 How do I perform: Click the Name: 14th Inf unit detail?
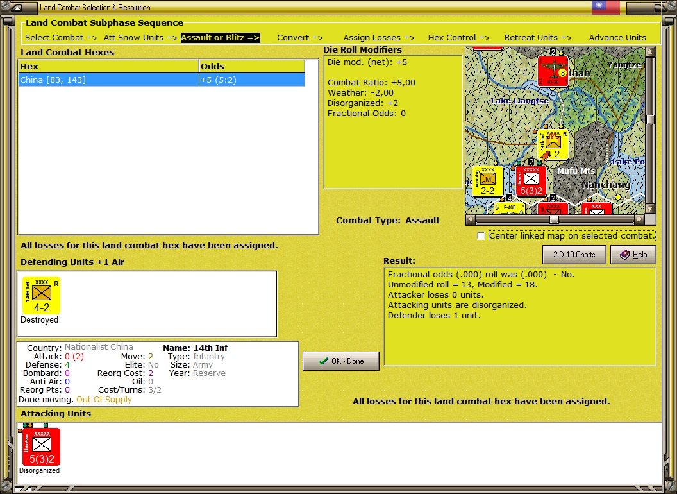[195, 348]
